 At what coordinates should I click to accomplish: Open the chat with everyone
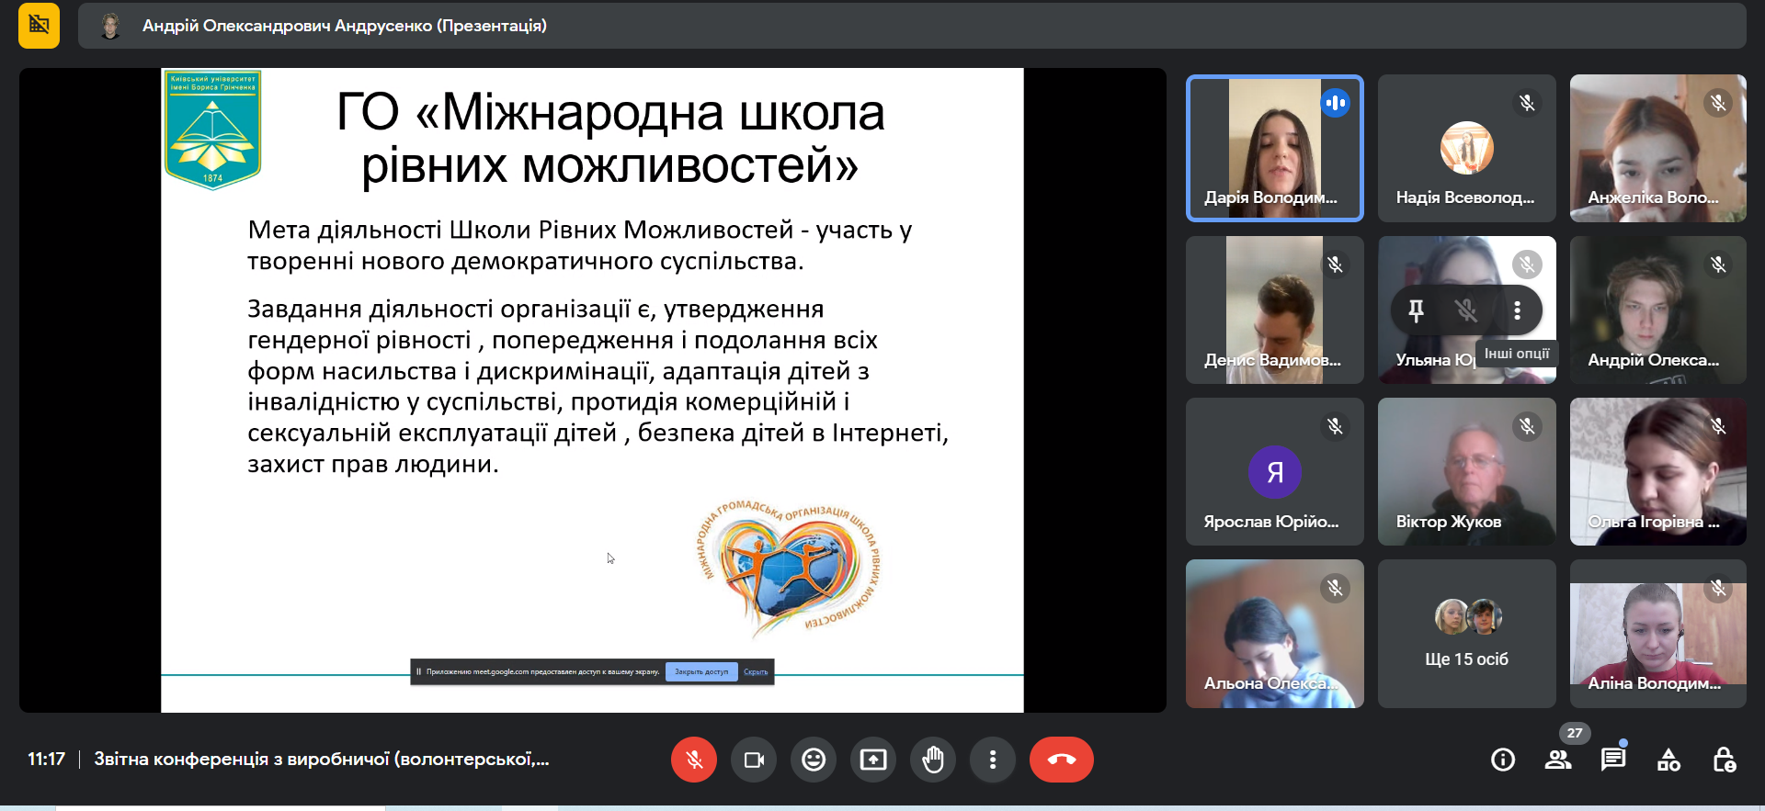coord(1613,760)
